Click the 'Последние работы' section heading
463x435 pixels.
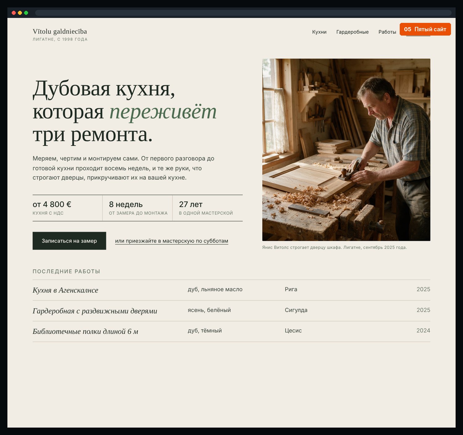click(66, 271)
